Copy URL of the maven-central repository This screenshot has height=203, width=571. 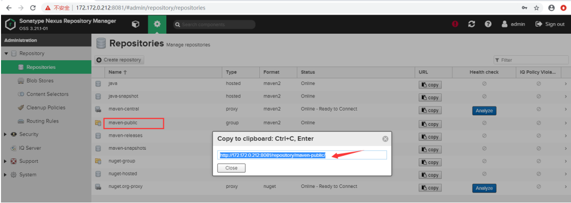point(430,110)
